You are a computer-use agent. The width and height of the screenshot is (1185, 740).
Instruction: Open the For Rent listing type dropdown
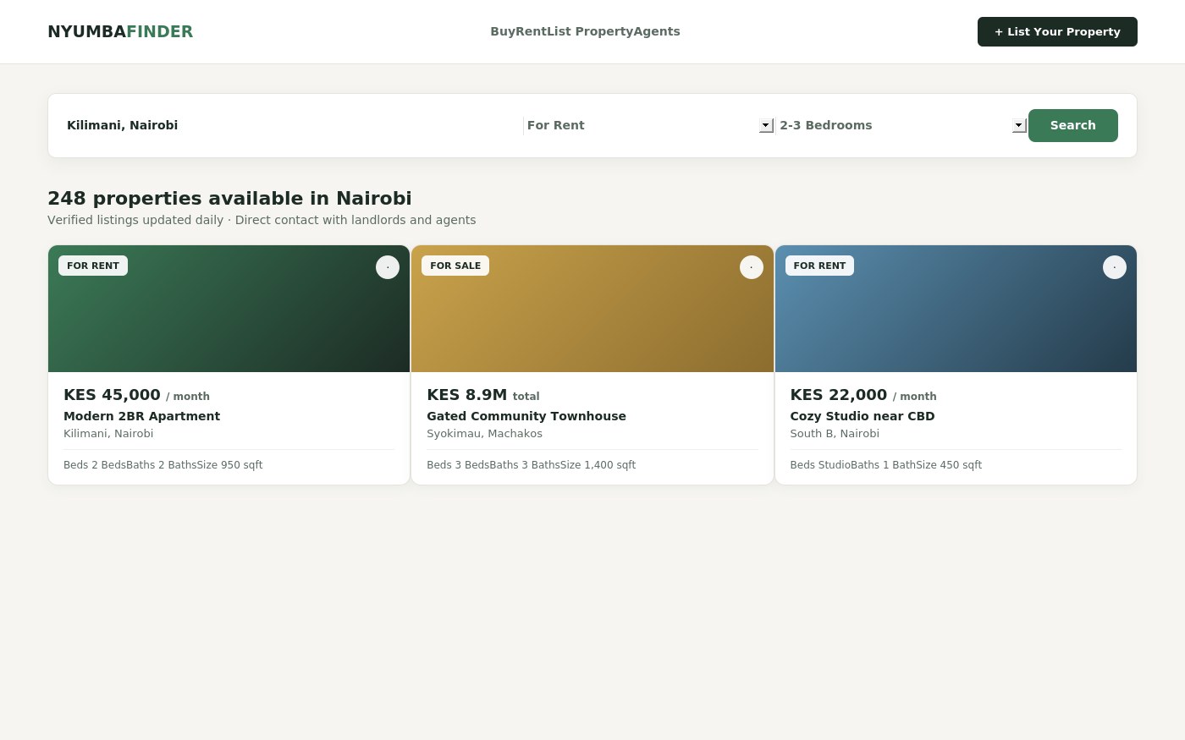coord(649,125)
